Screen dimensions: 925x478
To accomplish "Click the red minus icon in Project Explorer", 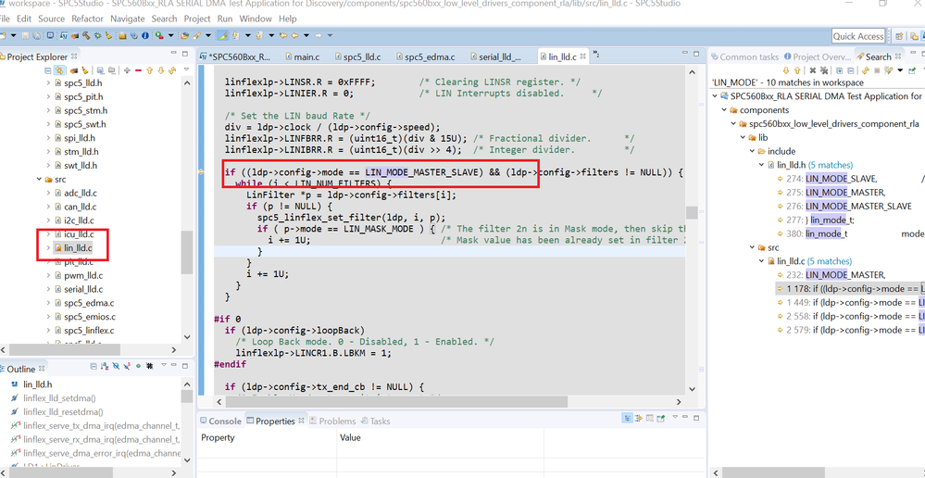I will click(138, 70).
